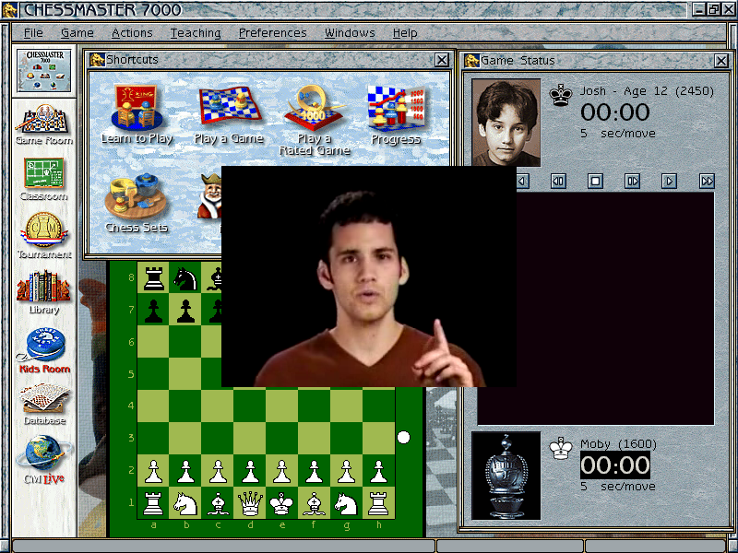The height and width of the screenshot is (553, 738).
Task: Click the move list area in Game Status
Action: coord(614,309)
